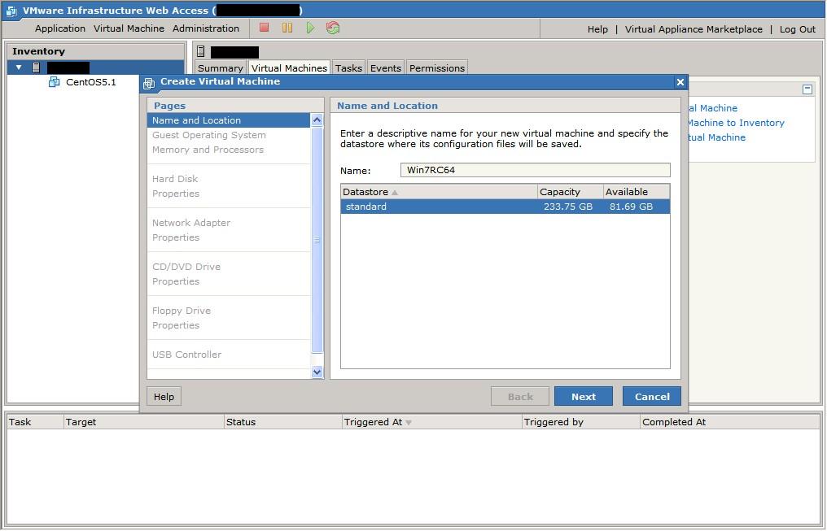827x531 pixels.
Task: Click the Create Virtual Machine dialog icon
Action: tap(149, 83)
